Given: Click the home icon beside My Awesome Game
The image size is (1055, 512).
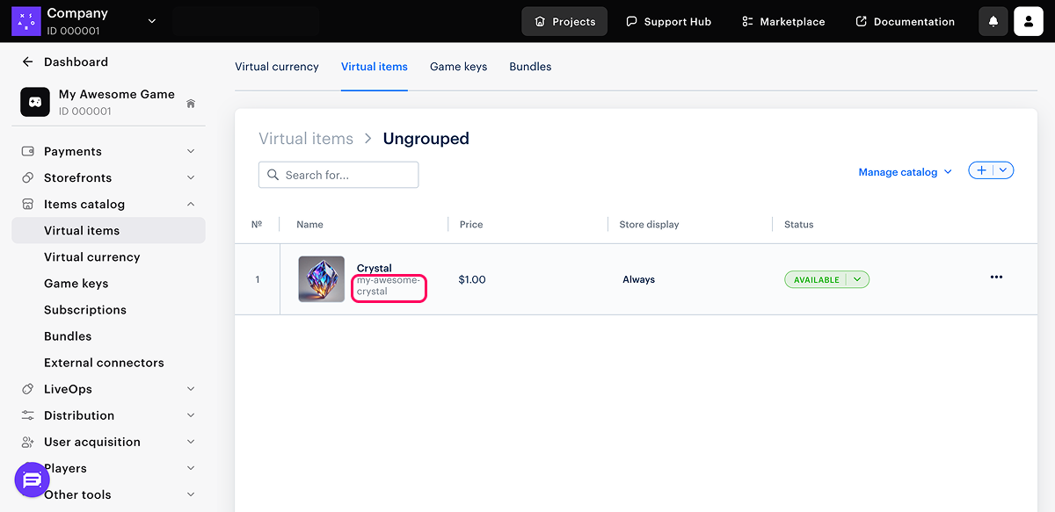Looking at the screenshot, I should 191,104.
